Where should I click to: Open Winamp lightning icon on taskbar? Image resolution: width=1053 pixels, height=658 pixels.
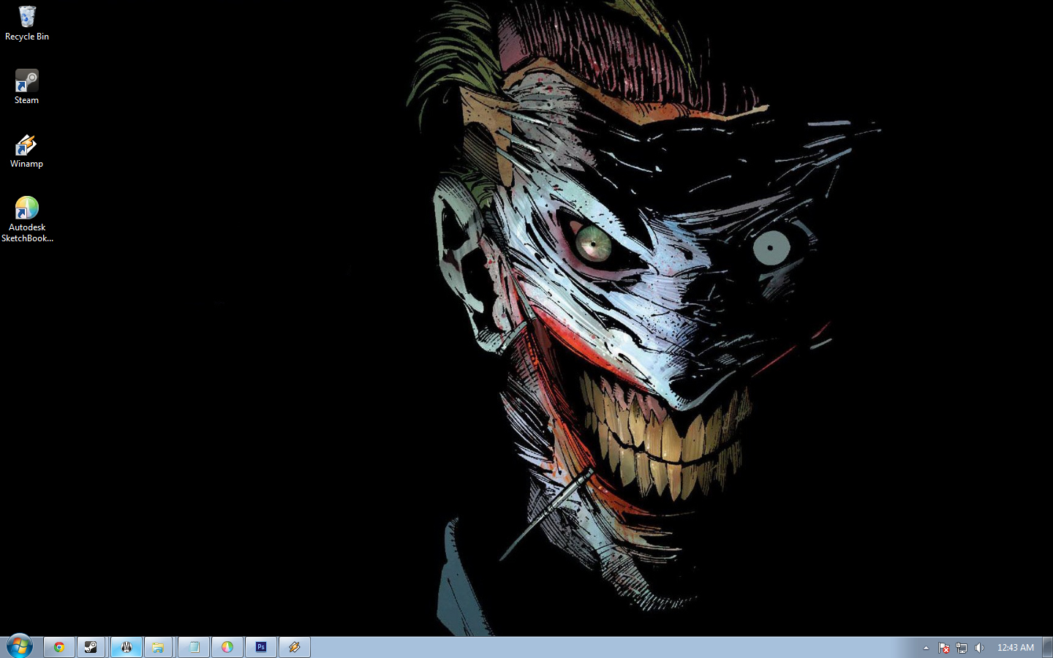[x=295, y=647]
